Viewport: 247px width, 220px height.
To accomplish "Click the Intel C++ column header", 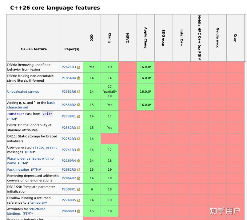I will [x=181, y=38].
